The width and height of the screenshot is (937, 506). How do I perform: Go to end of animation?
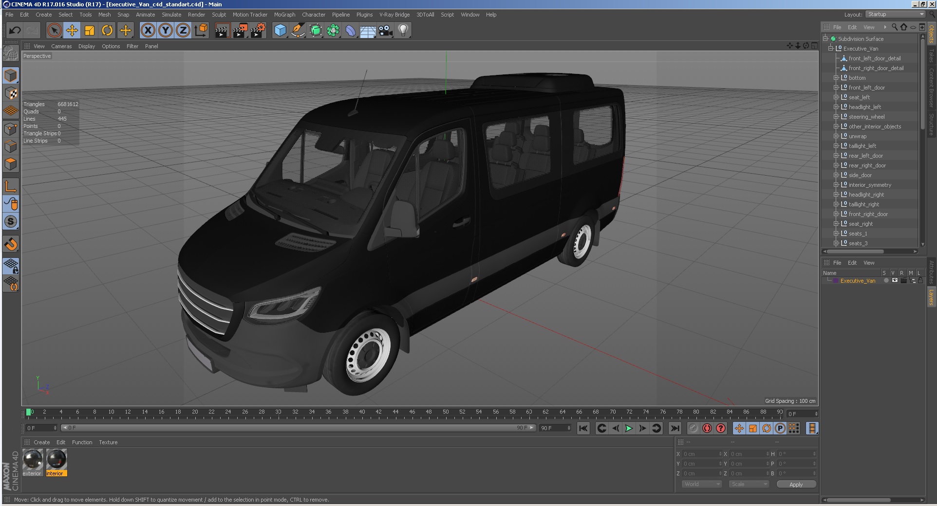click(x=675, y=428)
